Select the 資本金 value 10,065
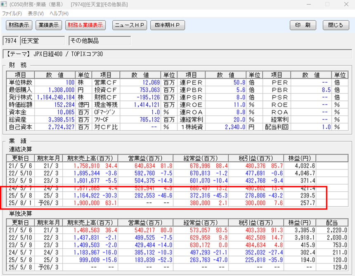 click(x=66, y=112)
